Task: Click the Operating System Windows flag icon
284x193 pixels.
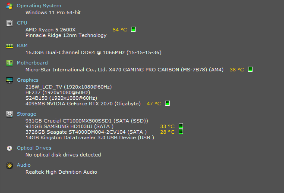Action: pos(9,6)
